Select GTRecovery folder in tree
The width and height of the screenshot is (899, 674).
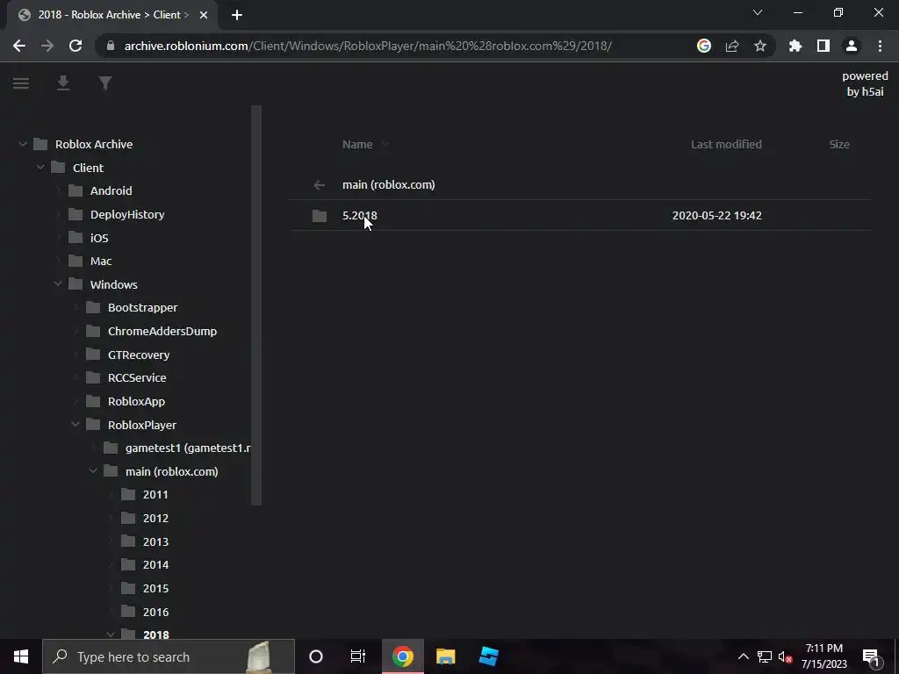[139, 355]
